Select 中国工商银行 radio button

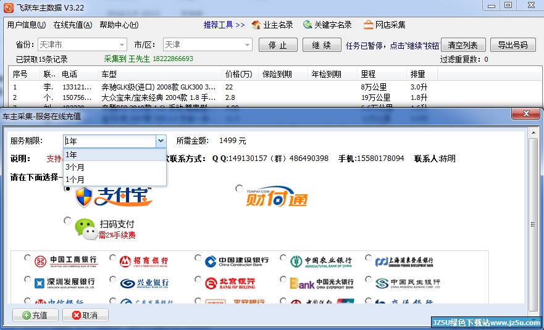27,258
